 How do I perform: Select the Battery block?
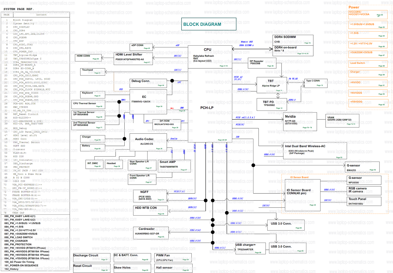tap(93, 147)
